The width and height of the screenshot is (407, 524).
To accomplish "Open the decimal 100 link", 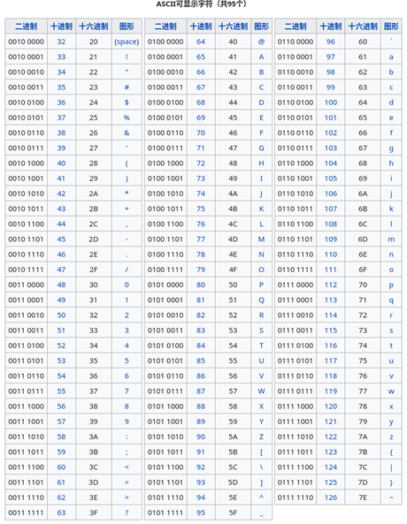I will click(x=331, y=103).
